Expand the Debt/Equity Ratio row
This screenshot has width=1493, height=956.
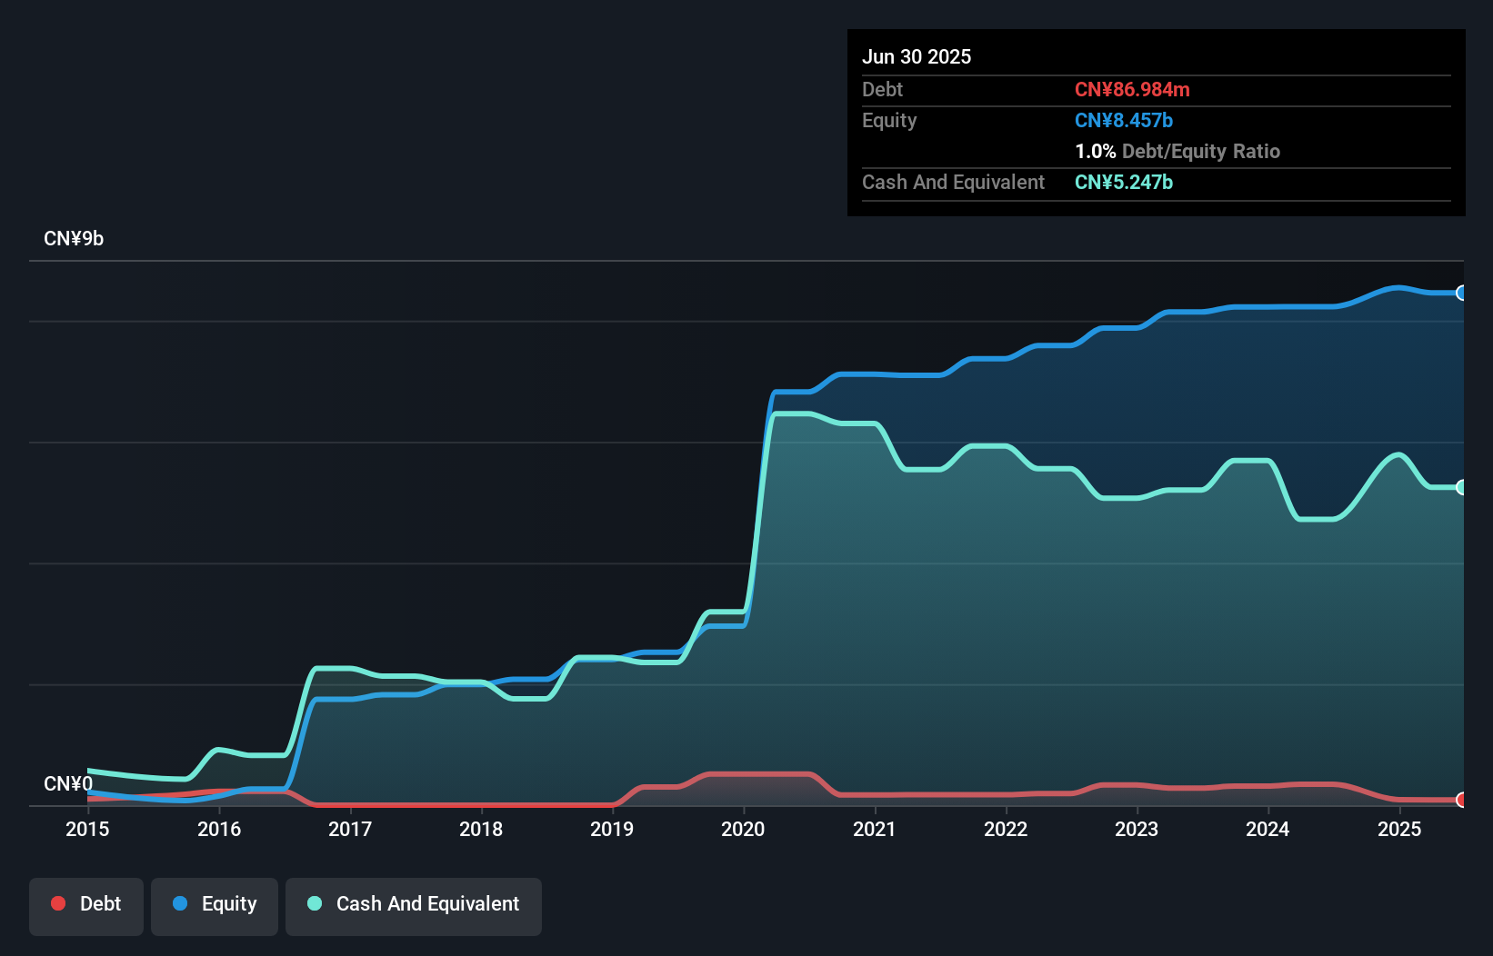point(1177,151)
